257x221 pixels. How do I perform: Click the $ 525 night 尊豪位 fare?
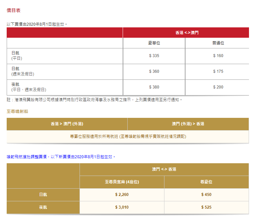[206, 207]
